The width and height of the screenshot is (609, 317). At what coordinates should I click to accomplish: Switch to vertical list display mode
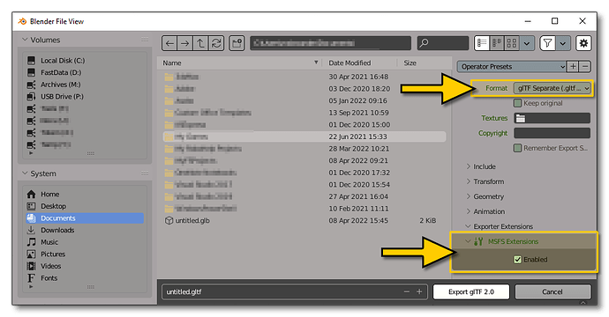pos(482,43)
